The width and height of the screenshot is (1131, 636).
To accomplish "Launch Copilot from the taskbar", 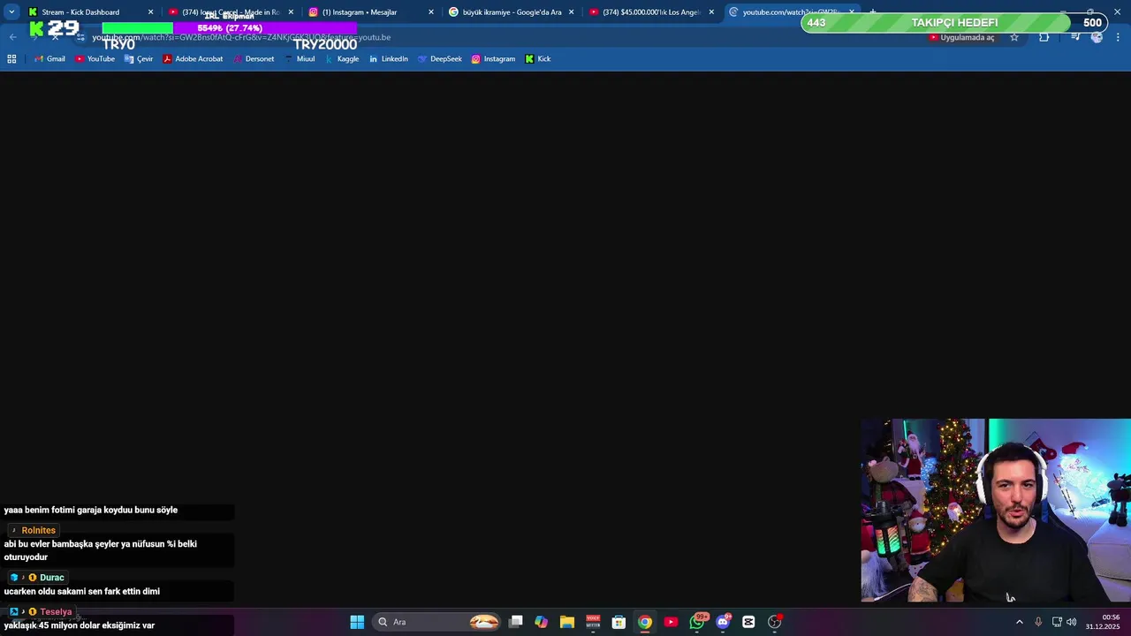I will point(541,622).
